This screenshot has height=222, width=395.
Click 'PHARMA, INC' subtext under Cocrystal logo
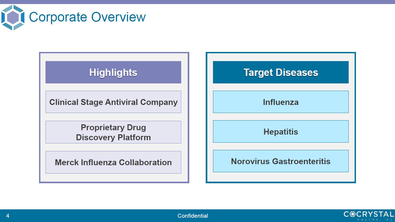point(375,220)
